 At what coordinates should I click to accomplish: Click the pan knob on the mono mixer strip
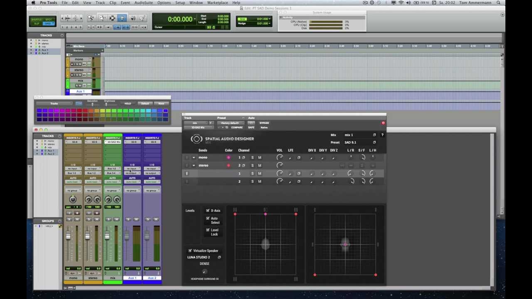73,199
